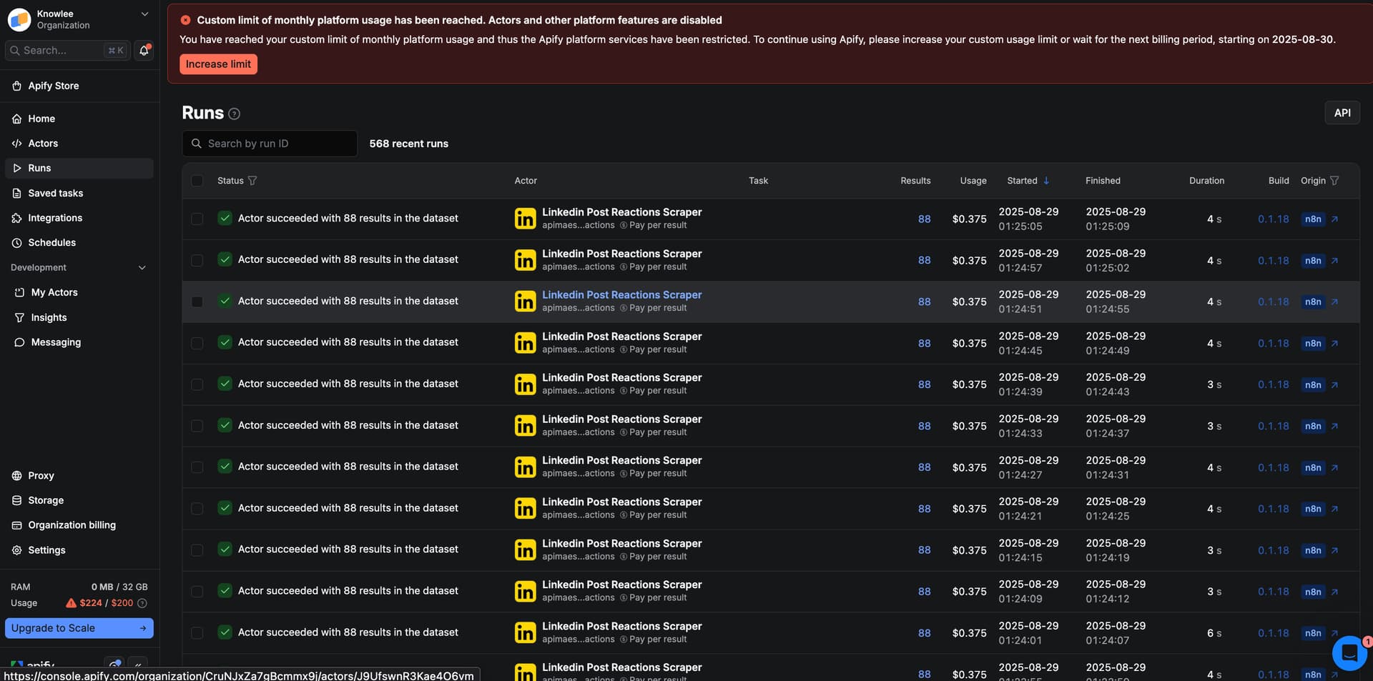Open external link arrow for 01:24:15 run
This screenshot has width=1373, height=681.
click(x=1334, y=551)
